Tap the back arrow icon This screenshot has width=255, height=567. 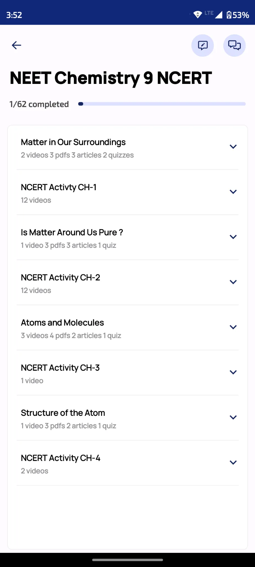17,45
